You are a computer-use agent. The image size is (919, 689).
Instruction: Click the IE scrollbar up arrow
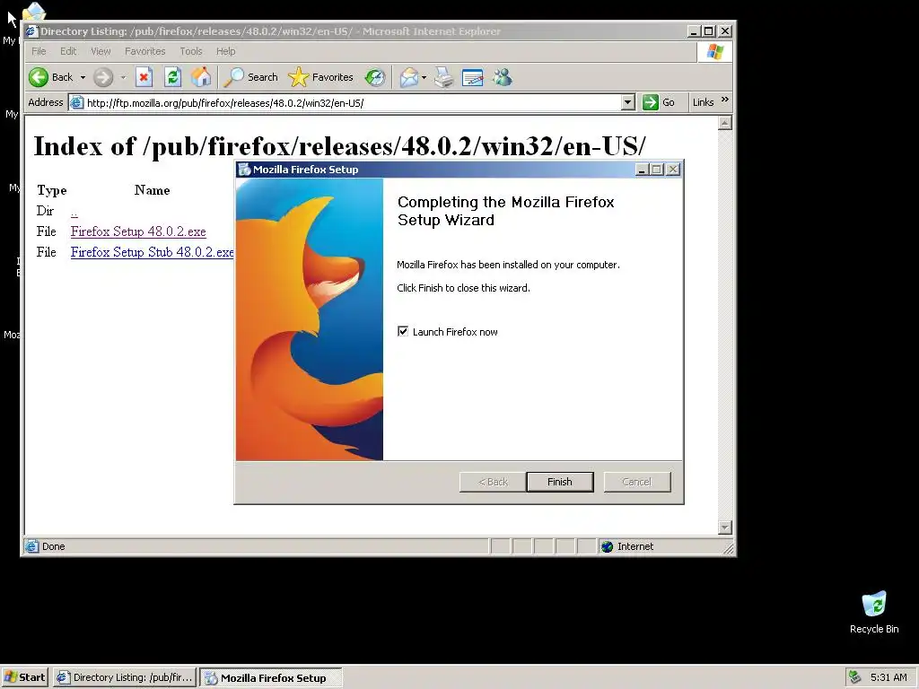coord(725,123)
